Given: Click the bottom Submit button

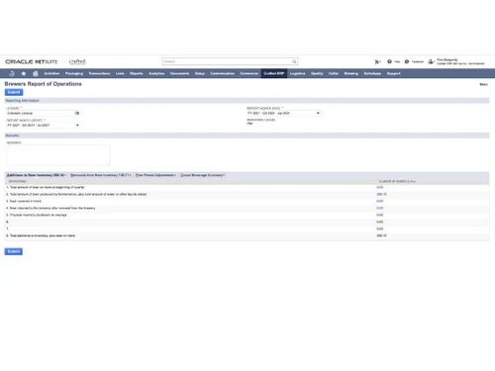Looking at the screenshot, I should [14, 251].
